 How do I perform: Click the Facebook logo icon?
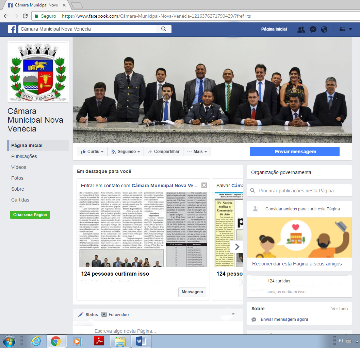(x=12, y=29)
